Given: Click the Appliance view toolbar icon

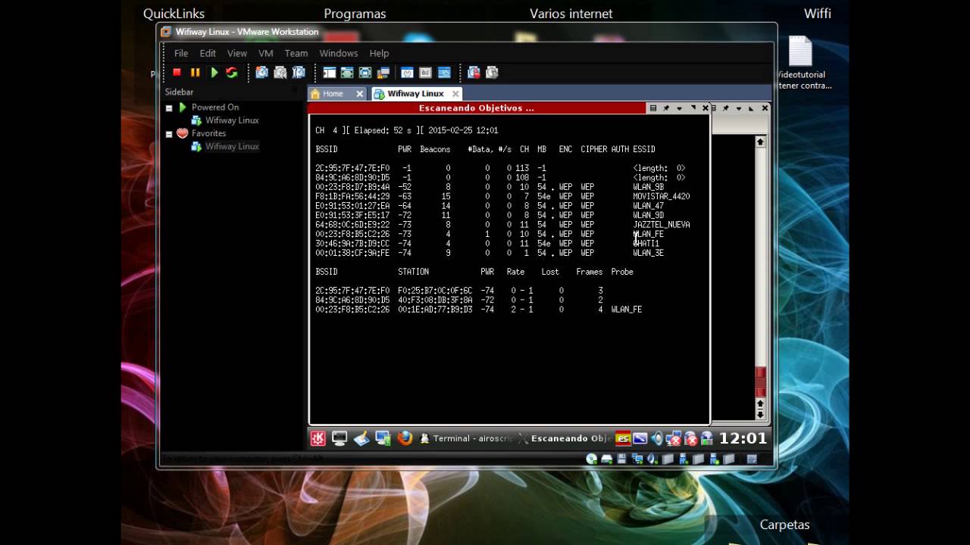Looking at the screenshot, I should coord(425,73).
